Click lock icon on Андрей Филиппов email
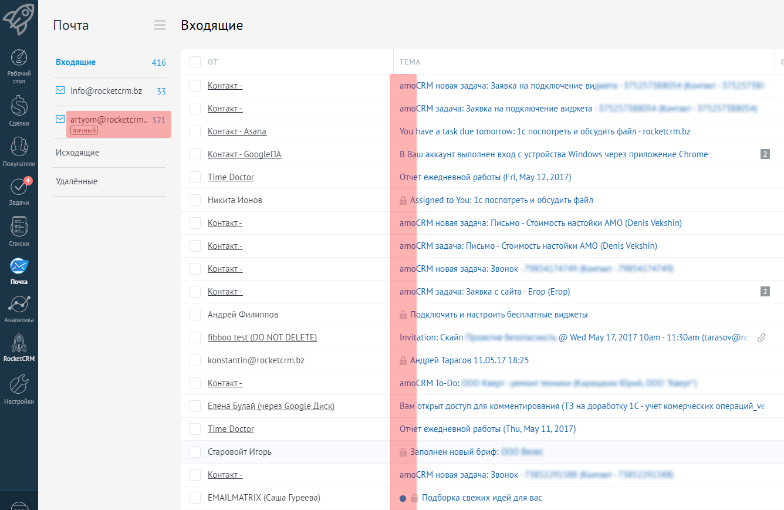 403,315
